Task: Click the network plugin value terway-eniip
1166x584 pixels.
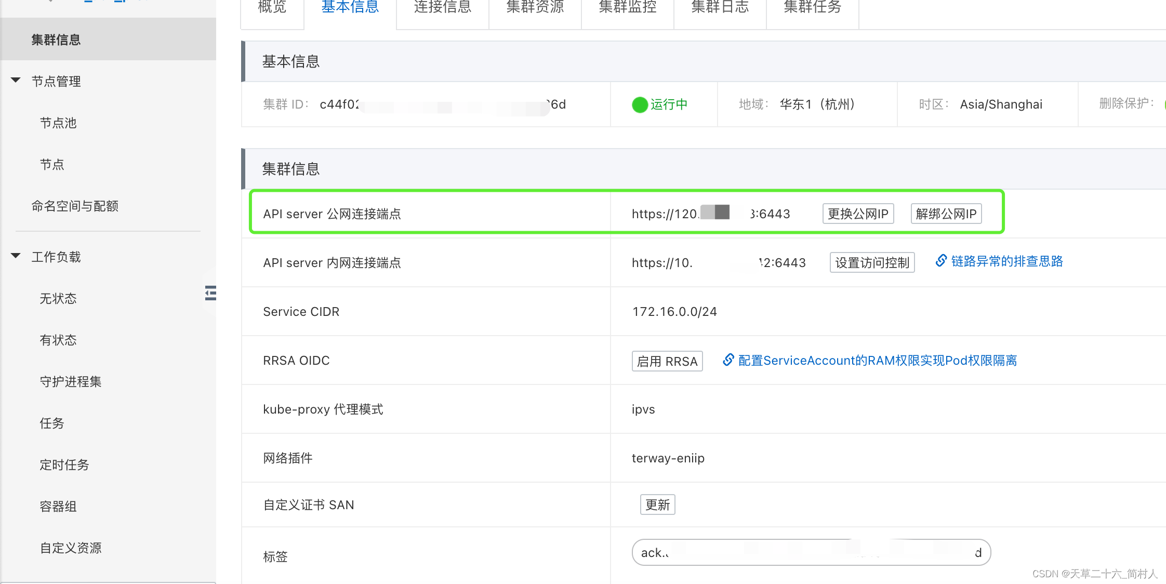Action: tap(668, 458)
